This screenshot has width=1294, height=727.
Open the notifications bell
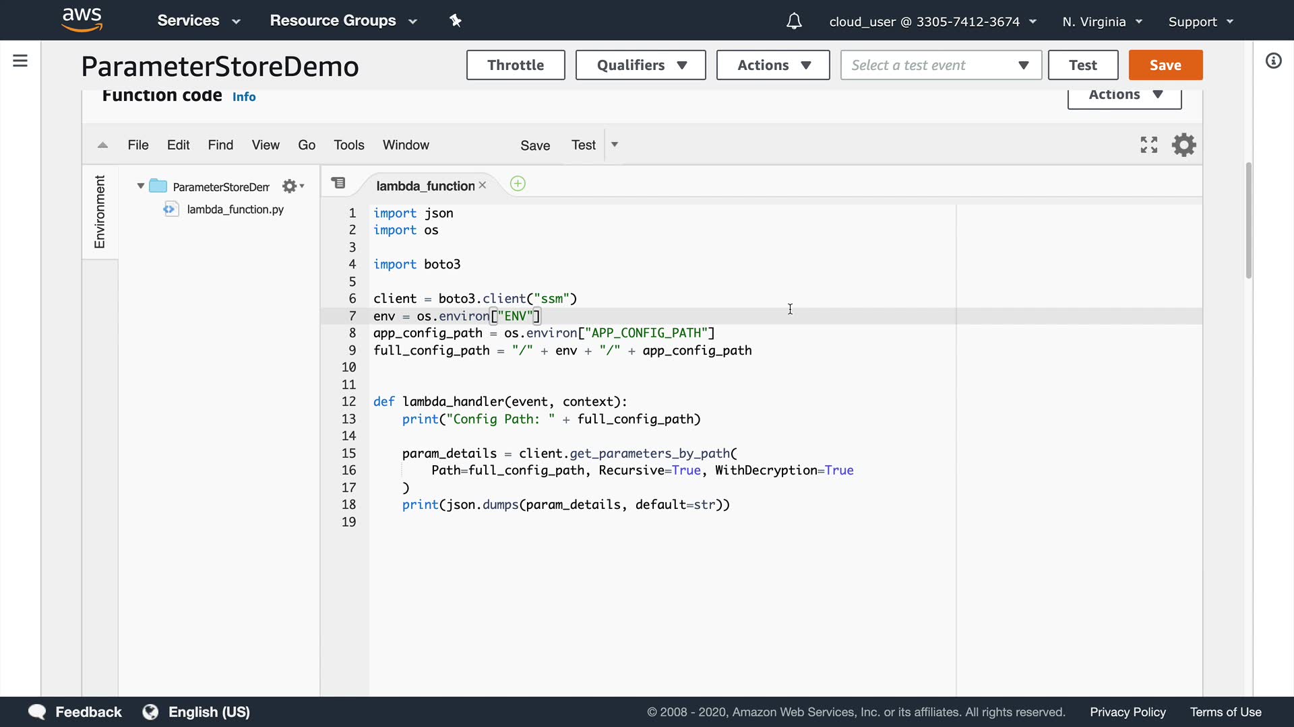(794, 22)
